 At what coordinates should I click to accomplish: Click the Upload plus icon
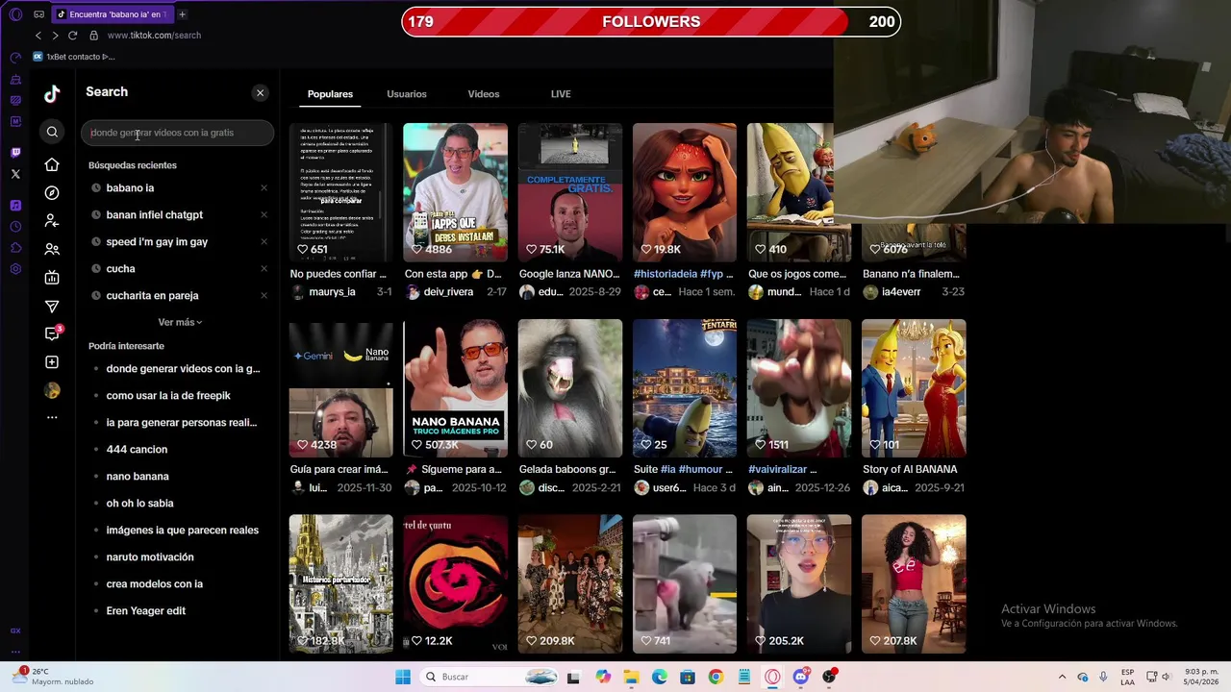click(x=52, y=362)
